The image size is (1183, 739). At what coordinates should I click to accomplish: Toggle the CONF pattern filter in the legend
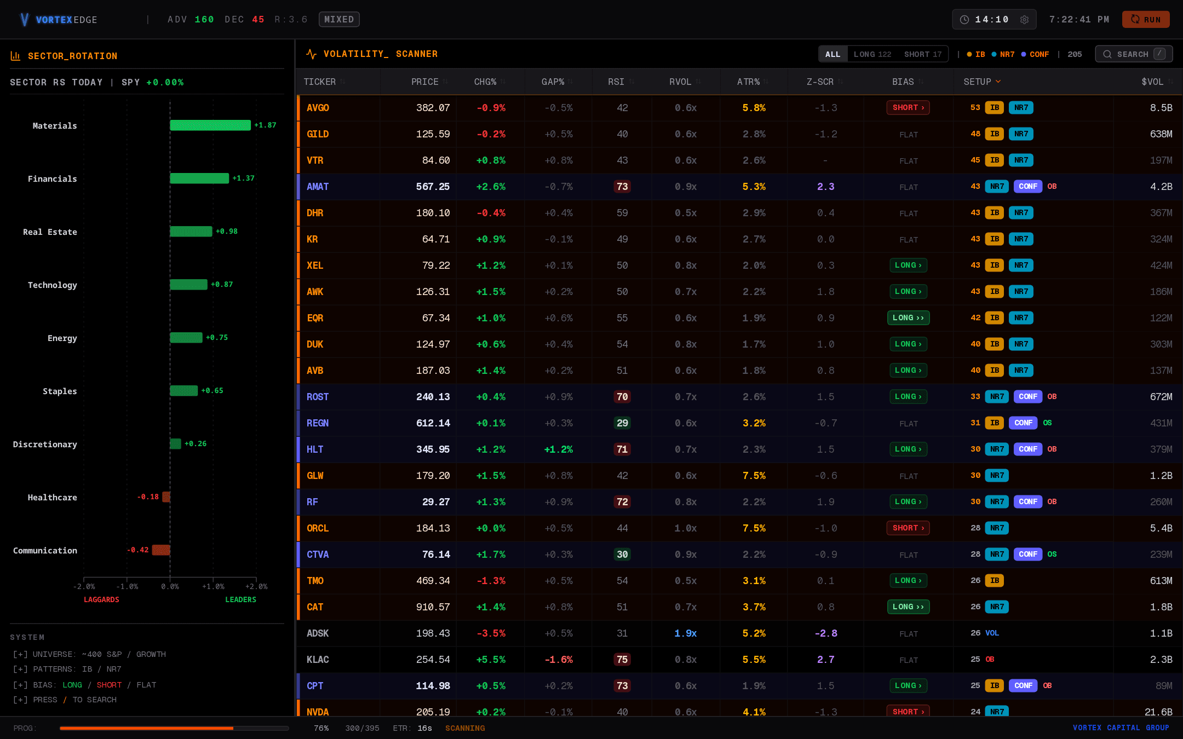pyautogui.click(x=1035, y=54)
